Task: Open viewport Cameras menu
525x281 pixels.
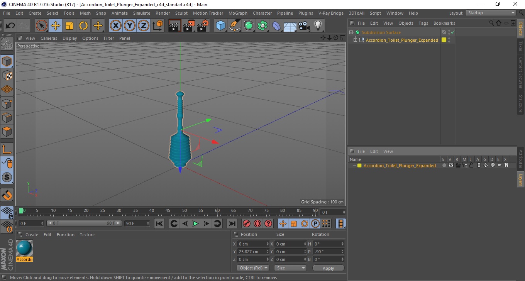Action: [x=49, y=38]
